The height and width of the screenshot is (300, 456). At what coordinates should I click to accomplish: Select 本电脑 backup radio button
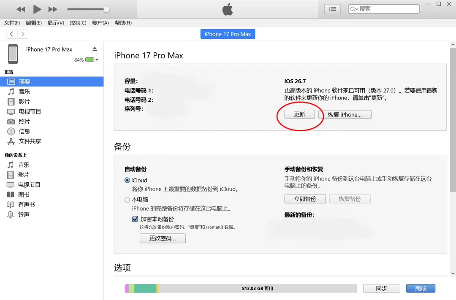coord(127,200)
